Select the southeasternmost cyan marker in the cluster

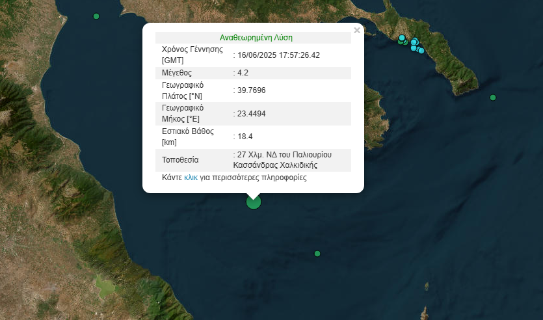click(421, 51)
